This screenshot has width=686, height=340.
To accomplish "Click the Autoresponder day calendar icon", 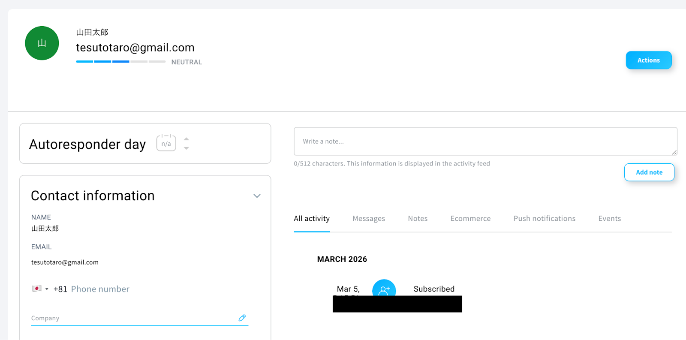I will 166,143.
